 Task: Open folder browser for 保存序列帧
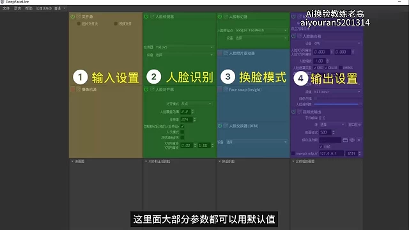[345, 140]
